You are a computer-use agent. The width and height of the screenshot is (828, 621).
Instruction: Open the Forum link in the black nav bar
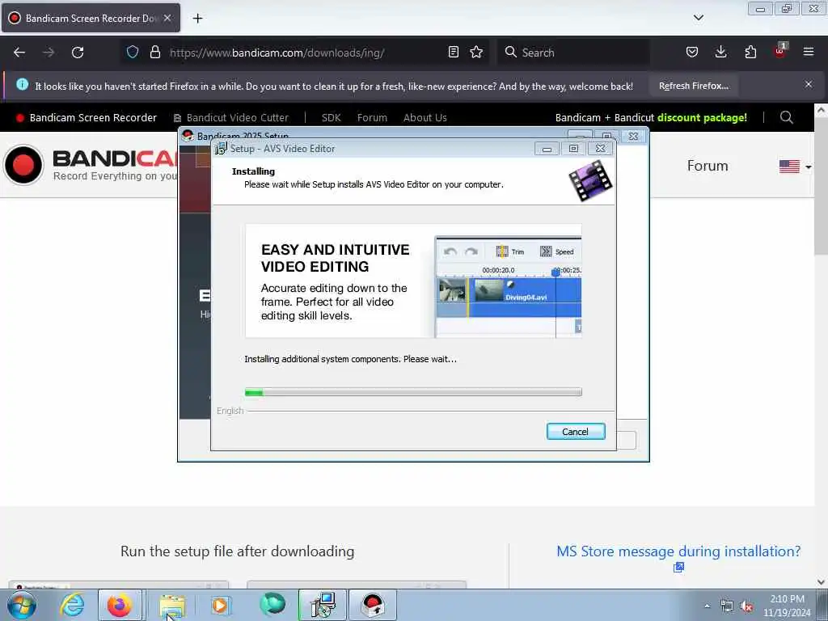(372, 118)
